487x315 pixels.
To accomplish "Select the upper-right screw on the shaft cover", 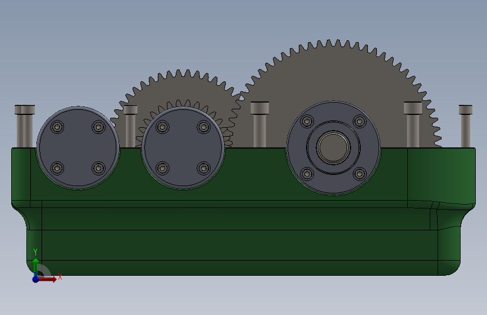I will point(359,121).
